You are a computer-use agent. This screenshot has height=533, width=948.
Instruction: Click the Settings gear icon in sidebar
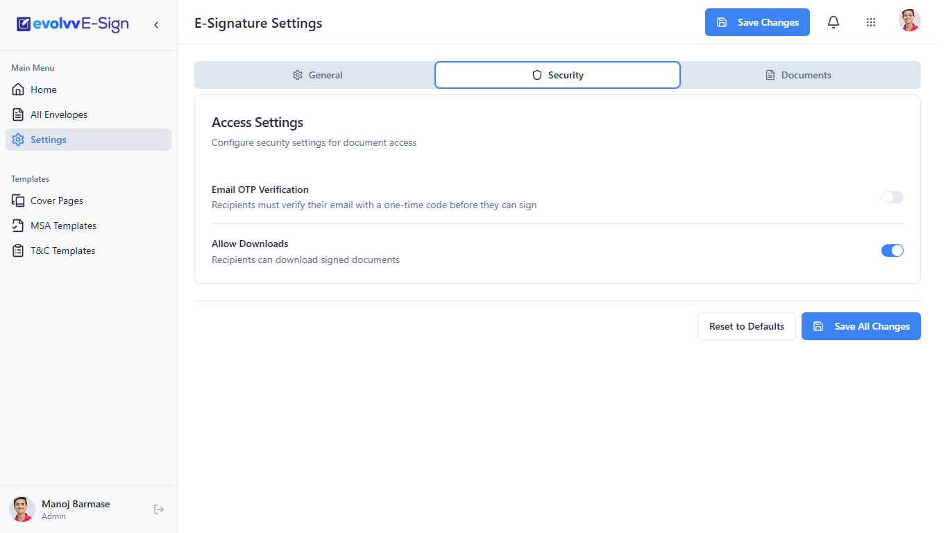[18, 139]
